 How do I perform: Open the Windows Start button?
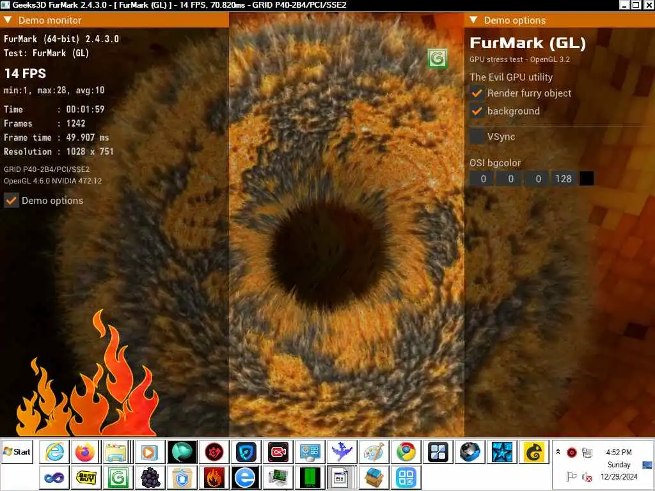pyautogui.click(x=17, y=452)
